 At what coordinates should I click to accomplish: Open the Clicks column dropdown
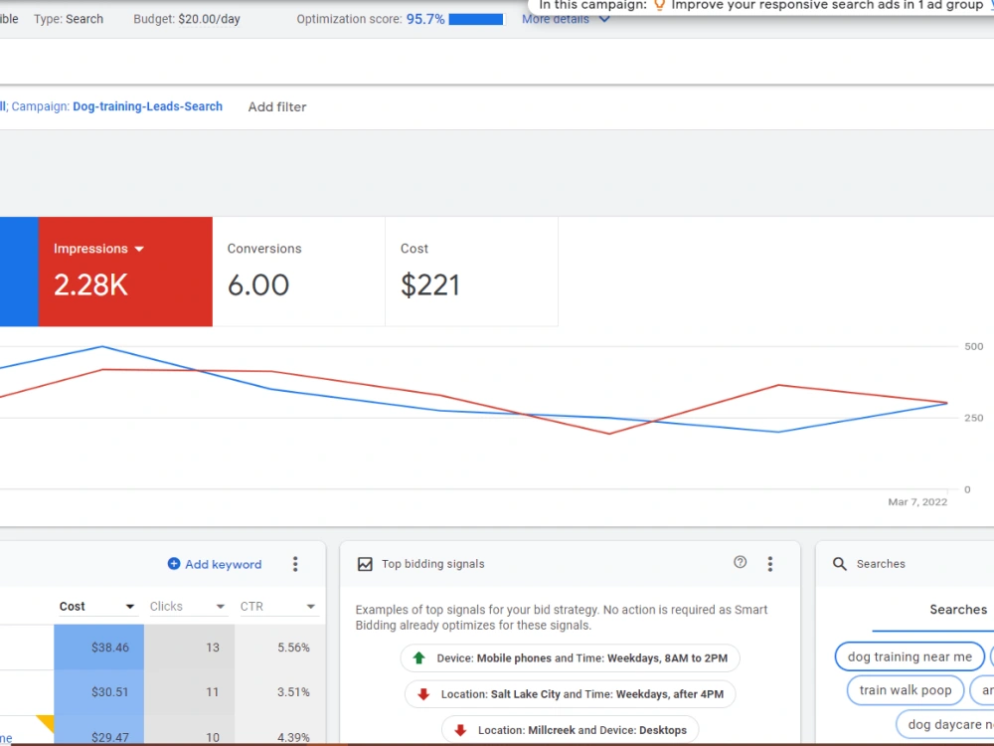click(x=221, y=607)
